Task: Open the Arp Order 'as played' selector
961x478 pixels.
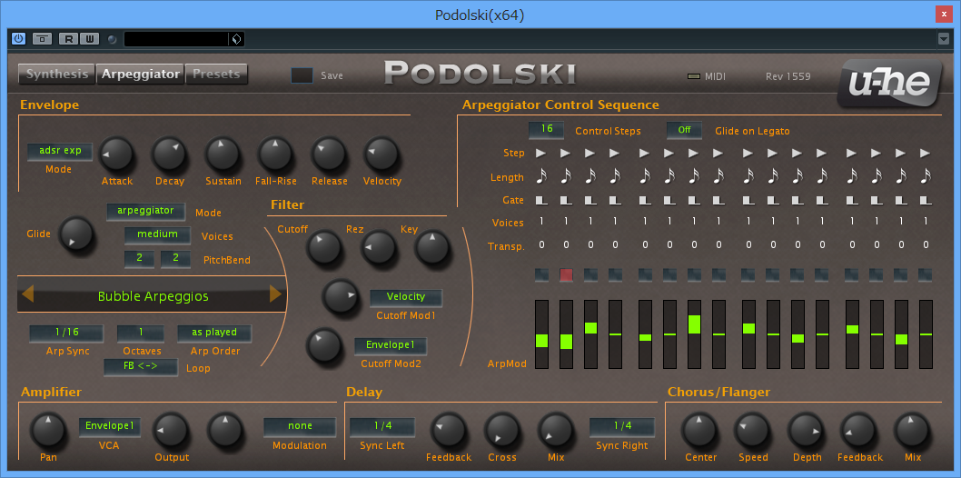Action: coord(214,333)
